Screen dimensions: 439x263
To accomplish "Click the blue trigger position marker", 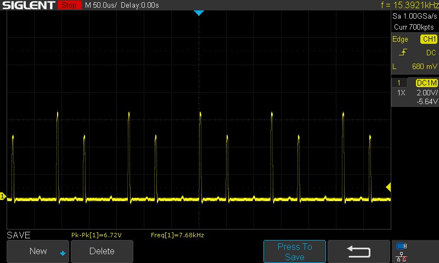I will tap(199, 13).
